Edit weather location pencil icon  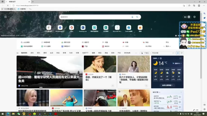pos(158,58)
